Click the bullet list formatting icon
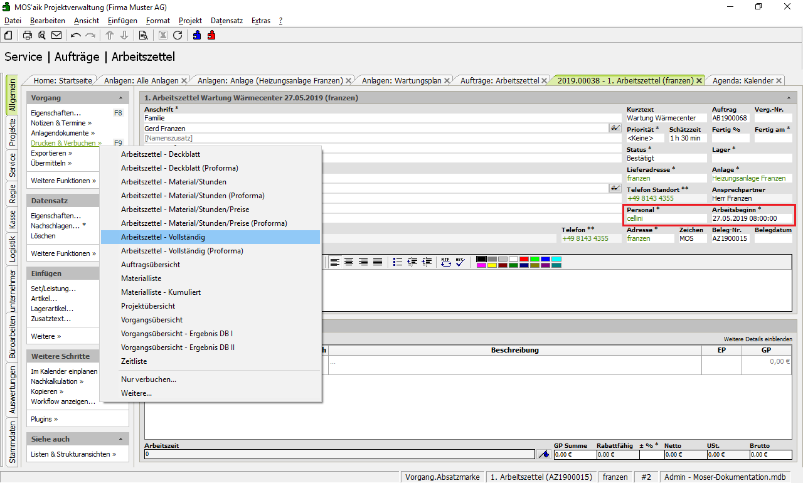This screenshot has width=803, height=483. pyautogui.click(x=398, y=262)
